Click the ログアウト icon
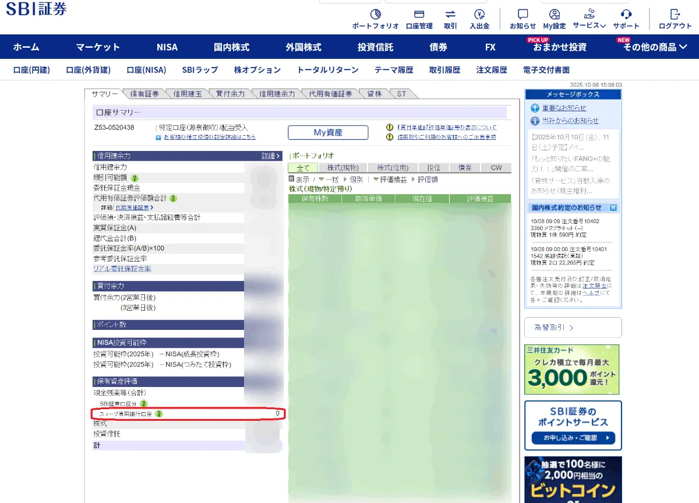 click(675, 15)
